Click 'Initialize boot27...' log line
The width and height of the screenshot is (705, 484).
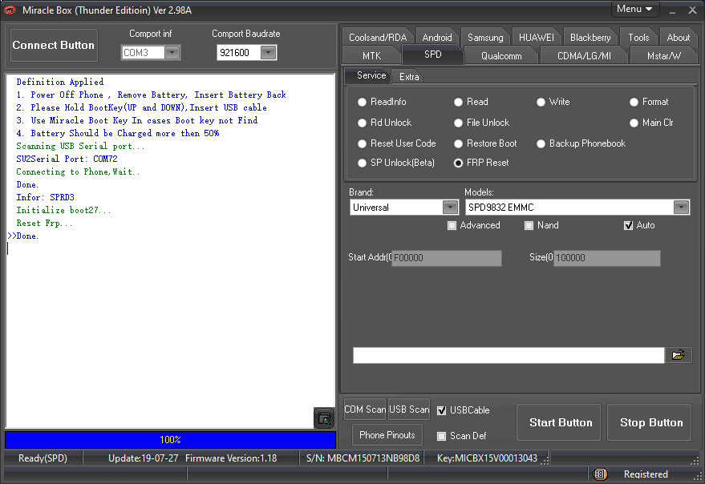[x=63, y=210]
